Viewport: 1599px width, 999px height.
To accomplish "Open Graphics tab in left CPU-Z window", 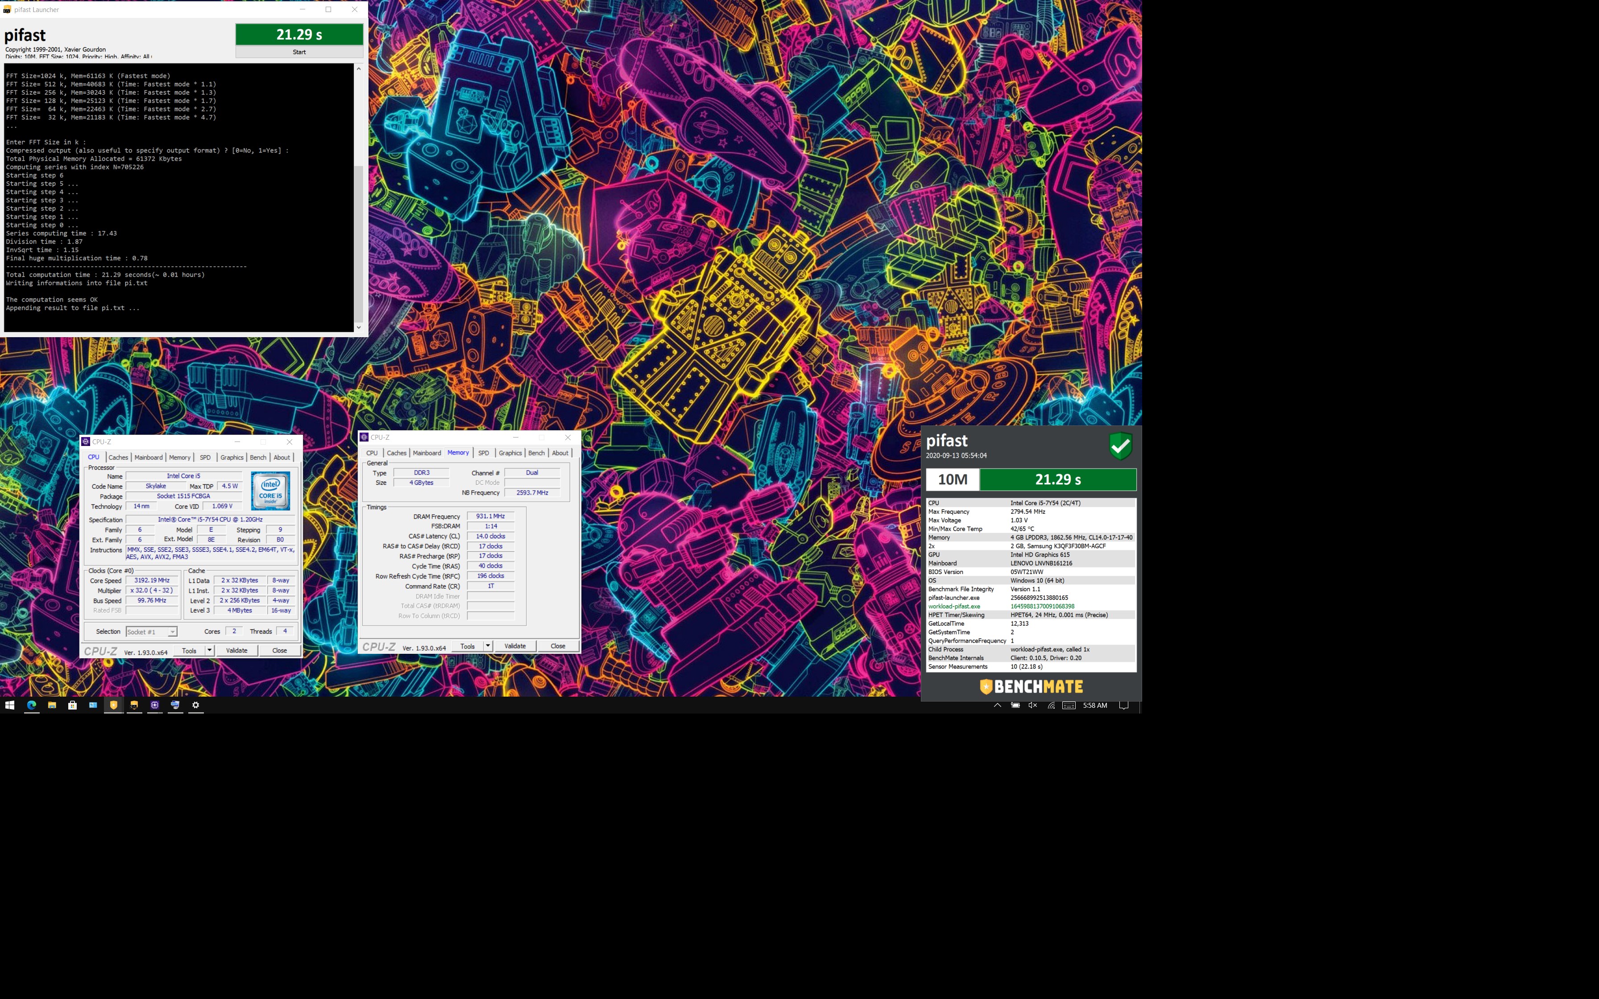I will pos(232,457).
